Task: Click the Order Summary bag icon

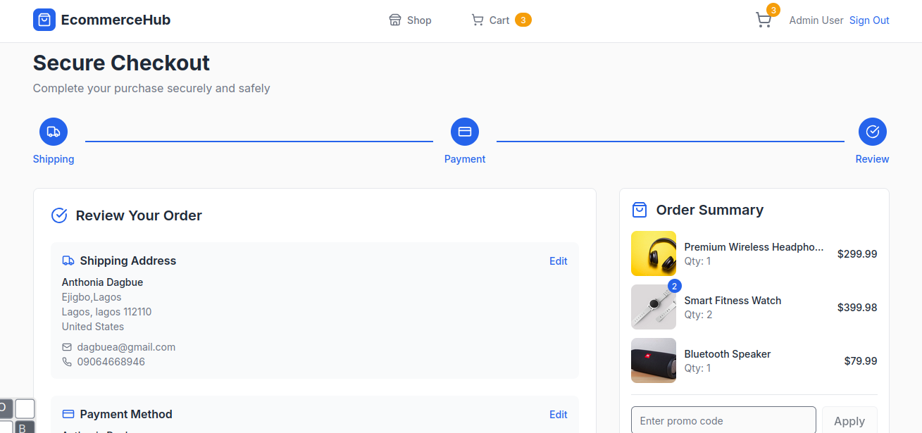Action: [640, 210]
